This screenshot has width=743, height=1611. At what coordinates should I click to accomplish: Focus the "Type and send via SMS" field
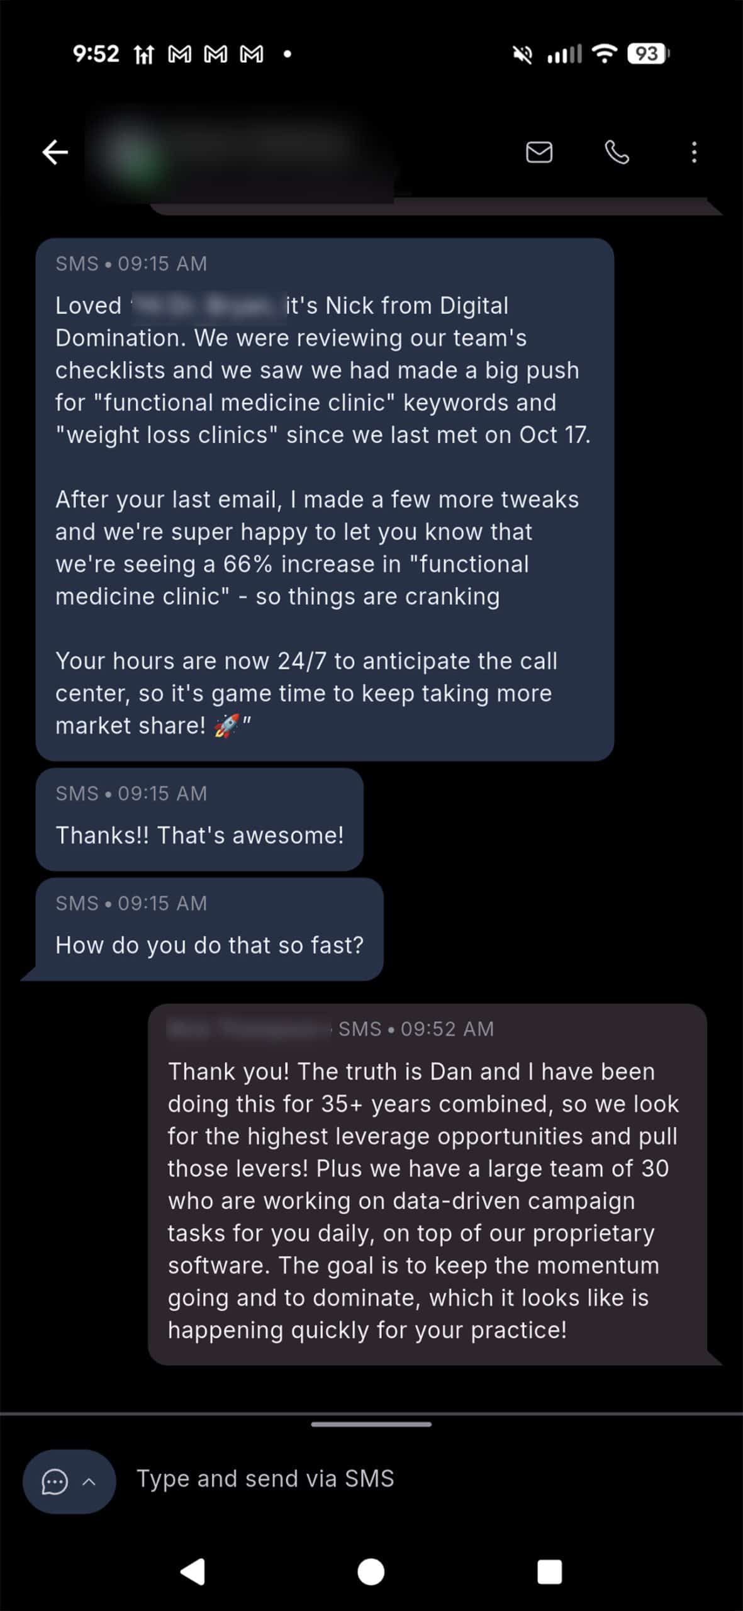click(377, 1478)
